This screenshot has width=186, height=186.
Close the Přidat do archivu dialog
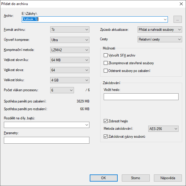181,4
